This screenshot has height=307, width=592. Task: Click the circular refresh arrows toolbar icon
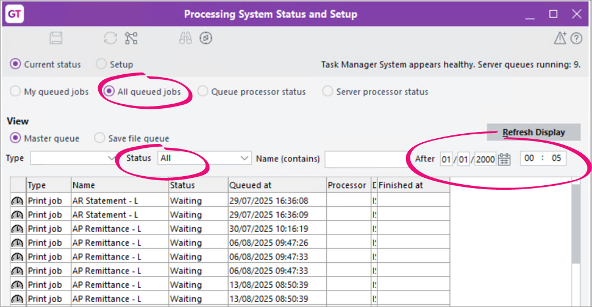pyautogui.click(x=111, y=38)
